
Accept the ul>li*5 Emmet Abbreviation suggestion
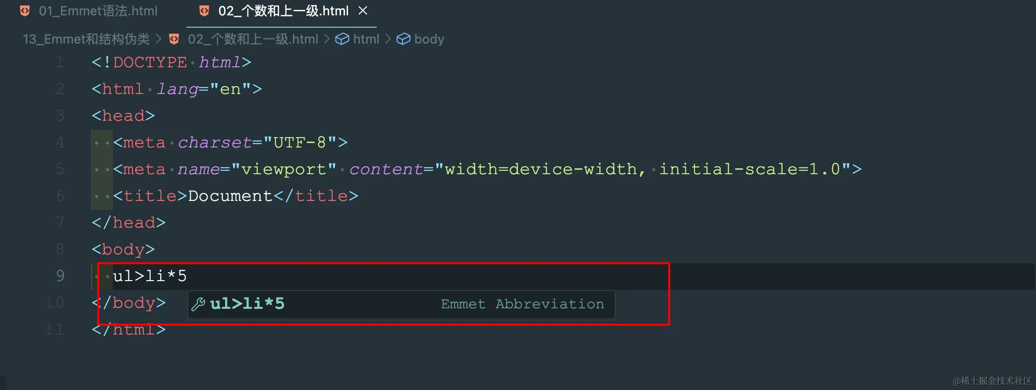[402, 304]
